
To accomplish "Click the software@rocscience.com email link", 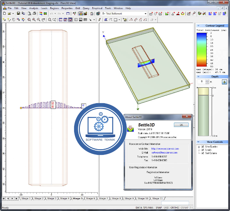I will (165, 153).
